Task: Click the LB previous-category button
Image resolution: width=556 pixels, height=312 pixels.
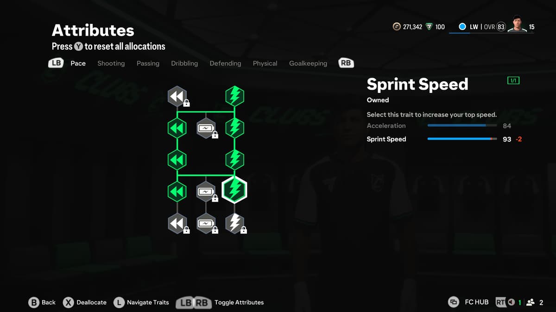Action: point(56,63)
